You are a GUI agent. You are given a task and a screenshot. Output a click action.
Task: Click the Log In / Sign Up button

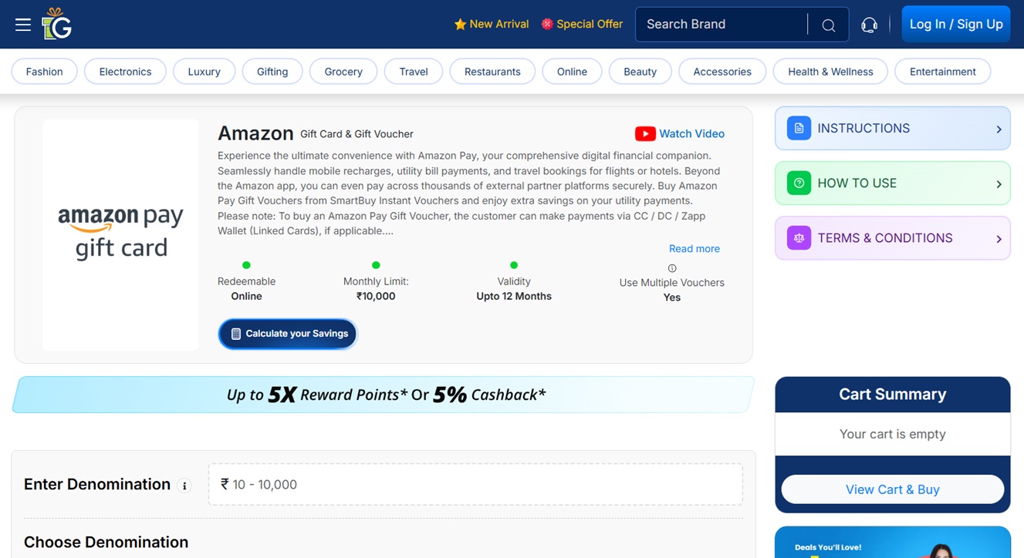[x=956, y=25]
